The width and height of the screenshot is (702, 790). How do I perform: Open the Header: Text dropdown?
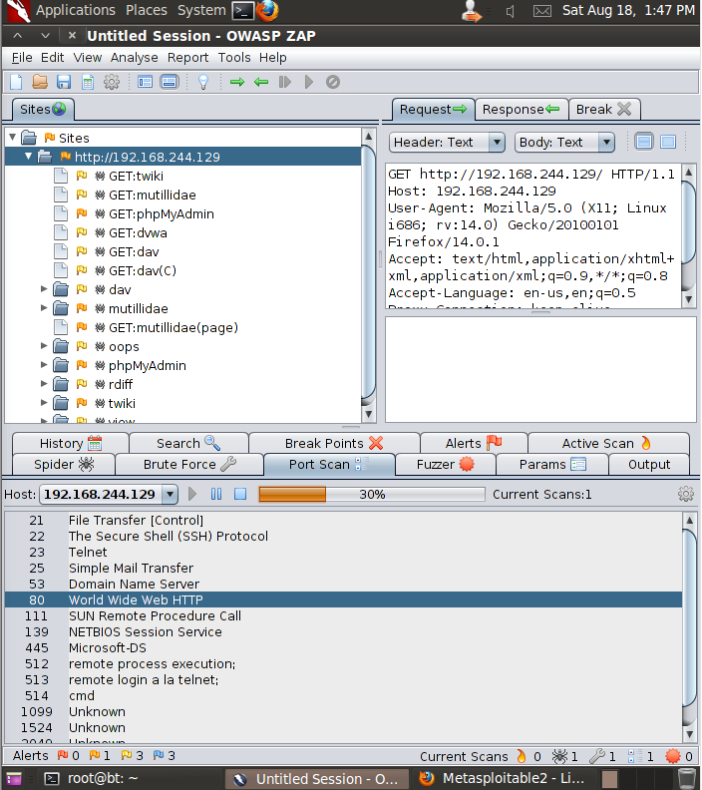click(x=448, y=143)
